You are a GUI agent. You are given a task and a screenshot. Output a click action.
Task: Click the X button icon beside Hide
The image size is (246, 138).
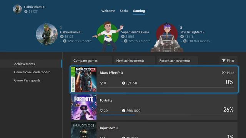coord(224,73)
